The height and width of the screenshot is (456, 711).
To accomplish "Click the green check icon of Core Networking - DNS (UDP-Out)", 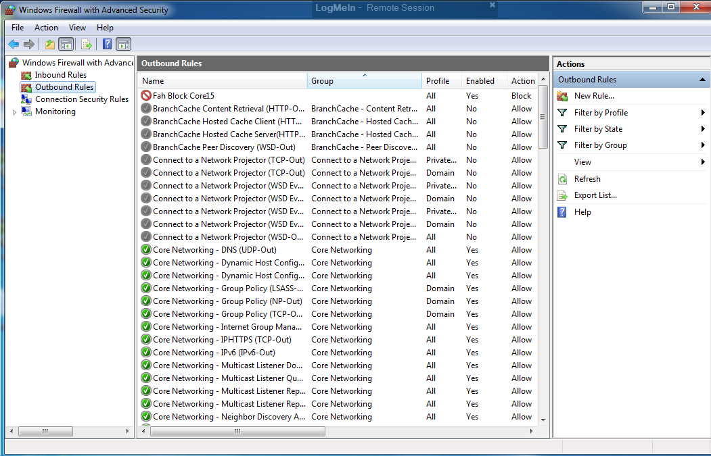I will coord(146,249).
